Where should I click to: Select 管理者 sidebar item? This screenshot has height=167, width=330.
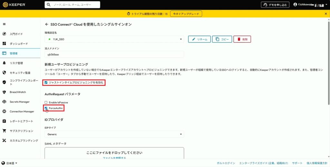click(20, 53)
